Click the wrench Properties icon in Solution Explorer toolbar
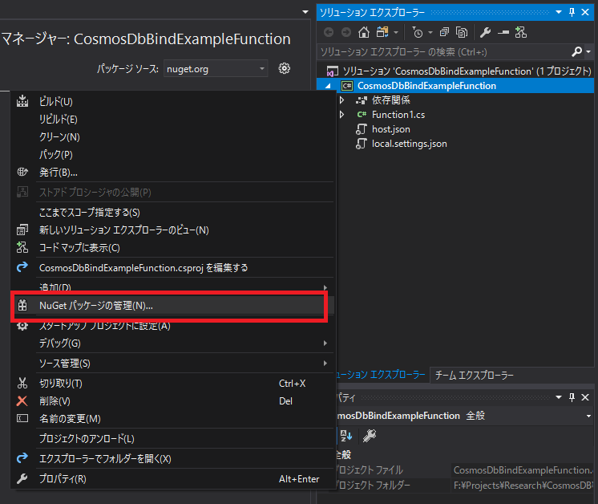598x504 pixels. pyautogui.click(x=485, y=32)
